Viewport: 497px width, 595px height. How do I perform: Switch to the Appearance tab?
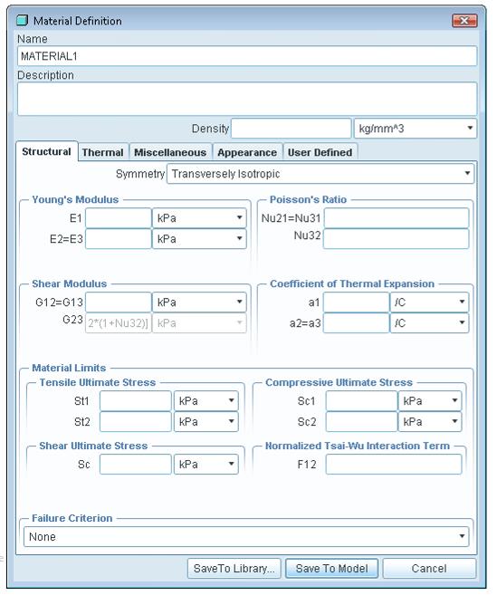coord(247,152)
